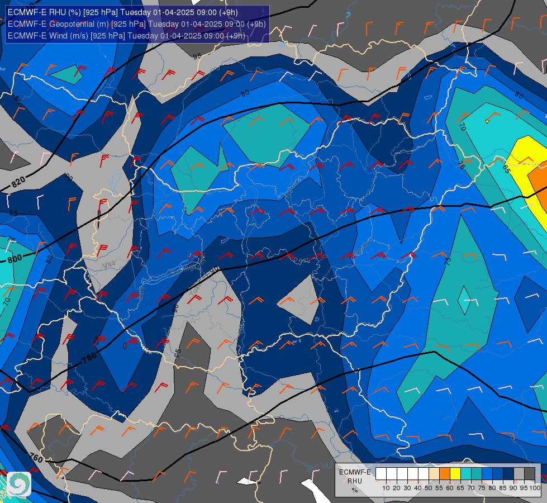Click the 760 geopotential contour label
The width and height of the screenshot is (547, 503).
(36, 458)
